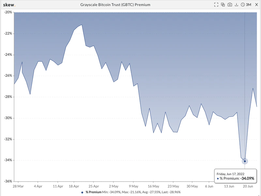261x196 pixels.
Task: Click the clock time range icon
Action: 242,5
